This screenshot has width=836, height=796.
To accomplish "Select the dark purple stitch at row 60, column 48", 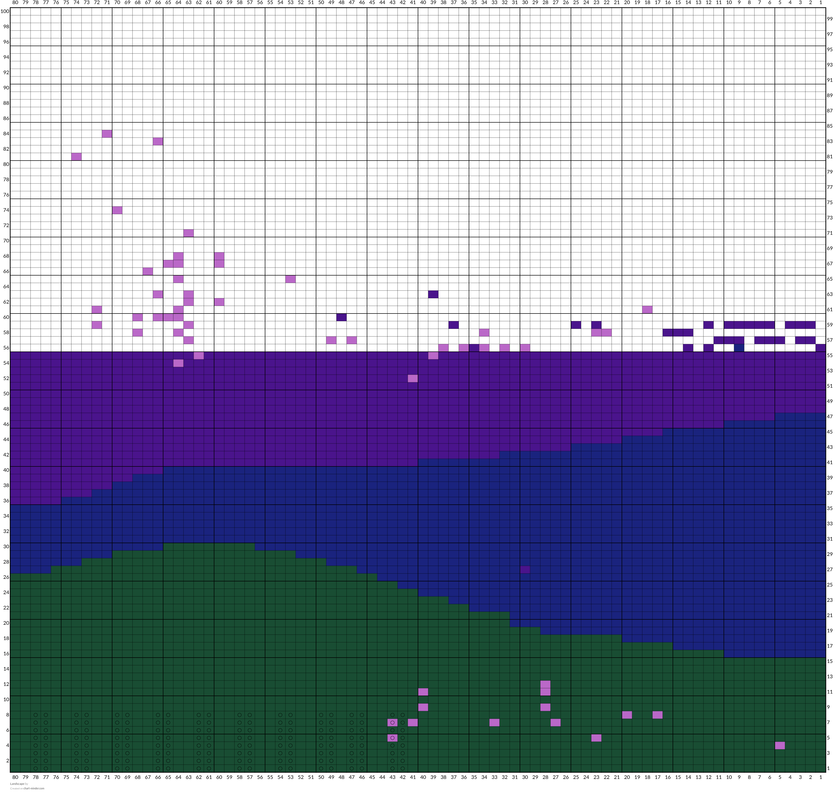I will click(342, 317).
